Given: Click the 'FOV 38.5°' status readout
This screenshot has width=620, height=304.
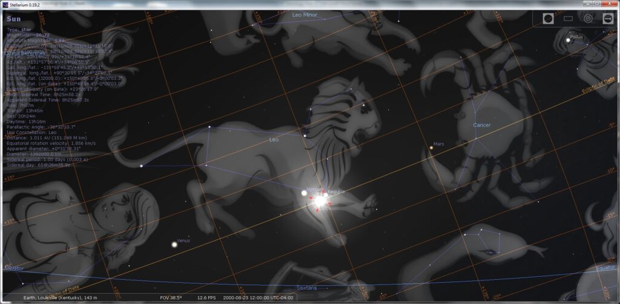Looking at the screenshot, I should click(x=171, y=297).
